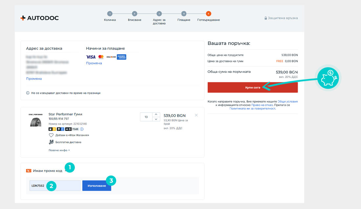The height and width of the screenshot is (209, 361).
Task: Decrease tire quantity with down arrow
Action: (x=156, y=119)
